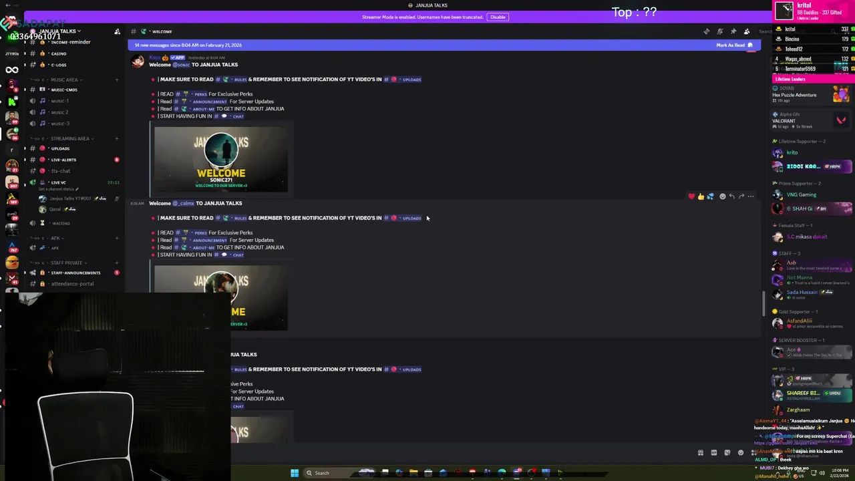This screenshot has height=481, width=855.
Task: Open green K server icon
Action: (12, 102)
